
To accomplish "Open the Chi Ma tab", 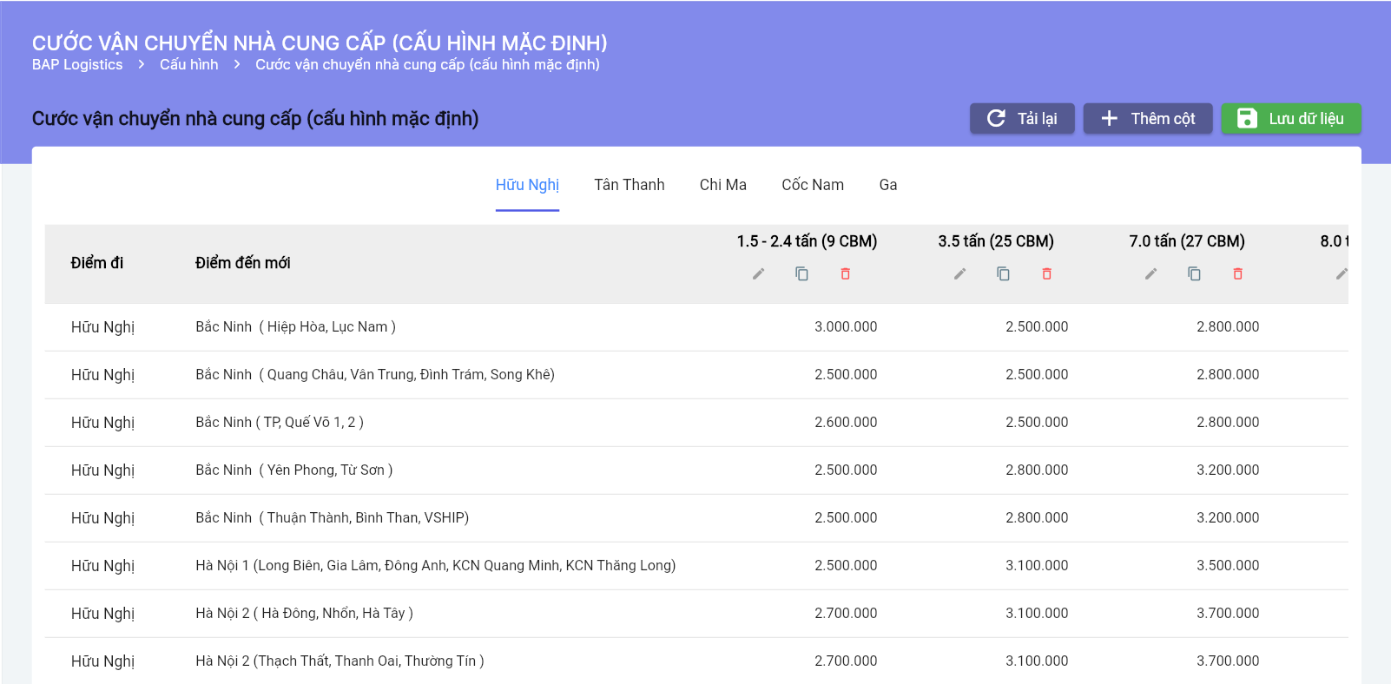I will click(x=722, y=185).
